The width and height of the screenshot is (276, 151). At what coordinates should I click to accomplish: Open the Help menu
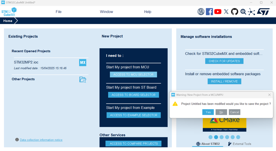click(x=148, y=12)
